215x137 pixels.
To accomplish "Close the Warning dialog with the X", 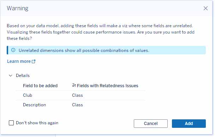I will click(205, 8).
